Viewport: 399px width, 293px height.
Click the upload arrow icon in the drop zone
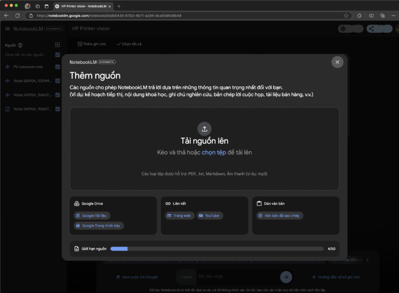(205, 129)
